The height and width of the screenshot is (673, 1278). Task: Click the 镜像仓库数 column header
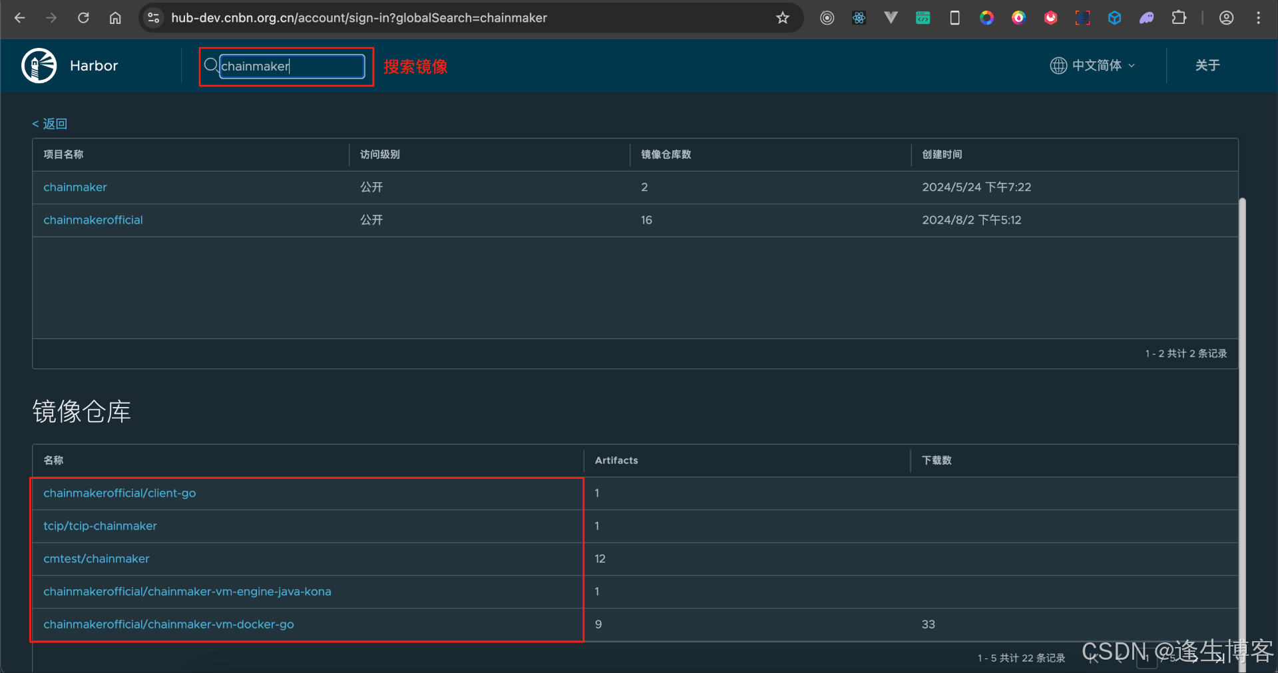666,154
